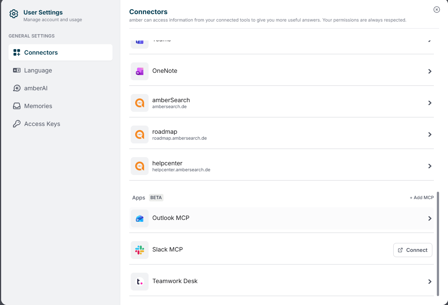Screen dimensions: 448x305
Task: Click the GENERAL SETTINGS heading
Action: point(32,36)
